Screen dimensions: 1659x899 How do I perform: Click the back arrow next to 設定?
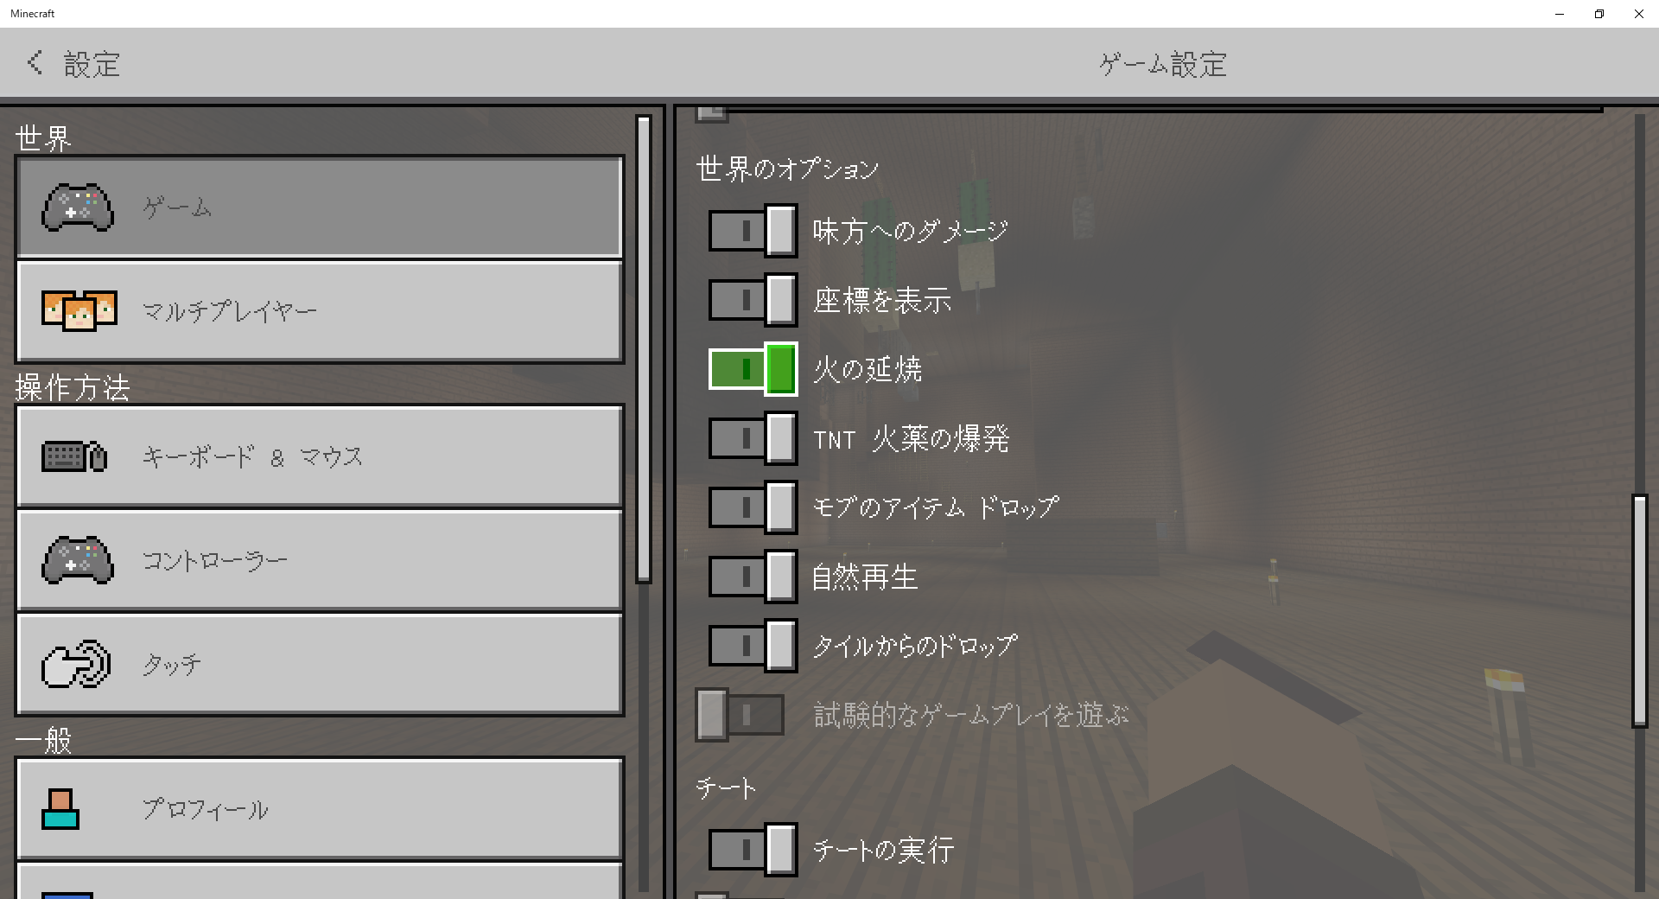35,62
